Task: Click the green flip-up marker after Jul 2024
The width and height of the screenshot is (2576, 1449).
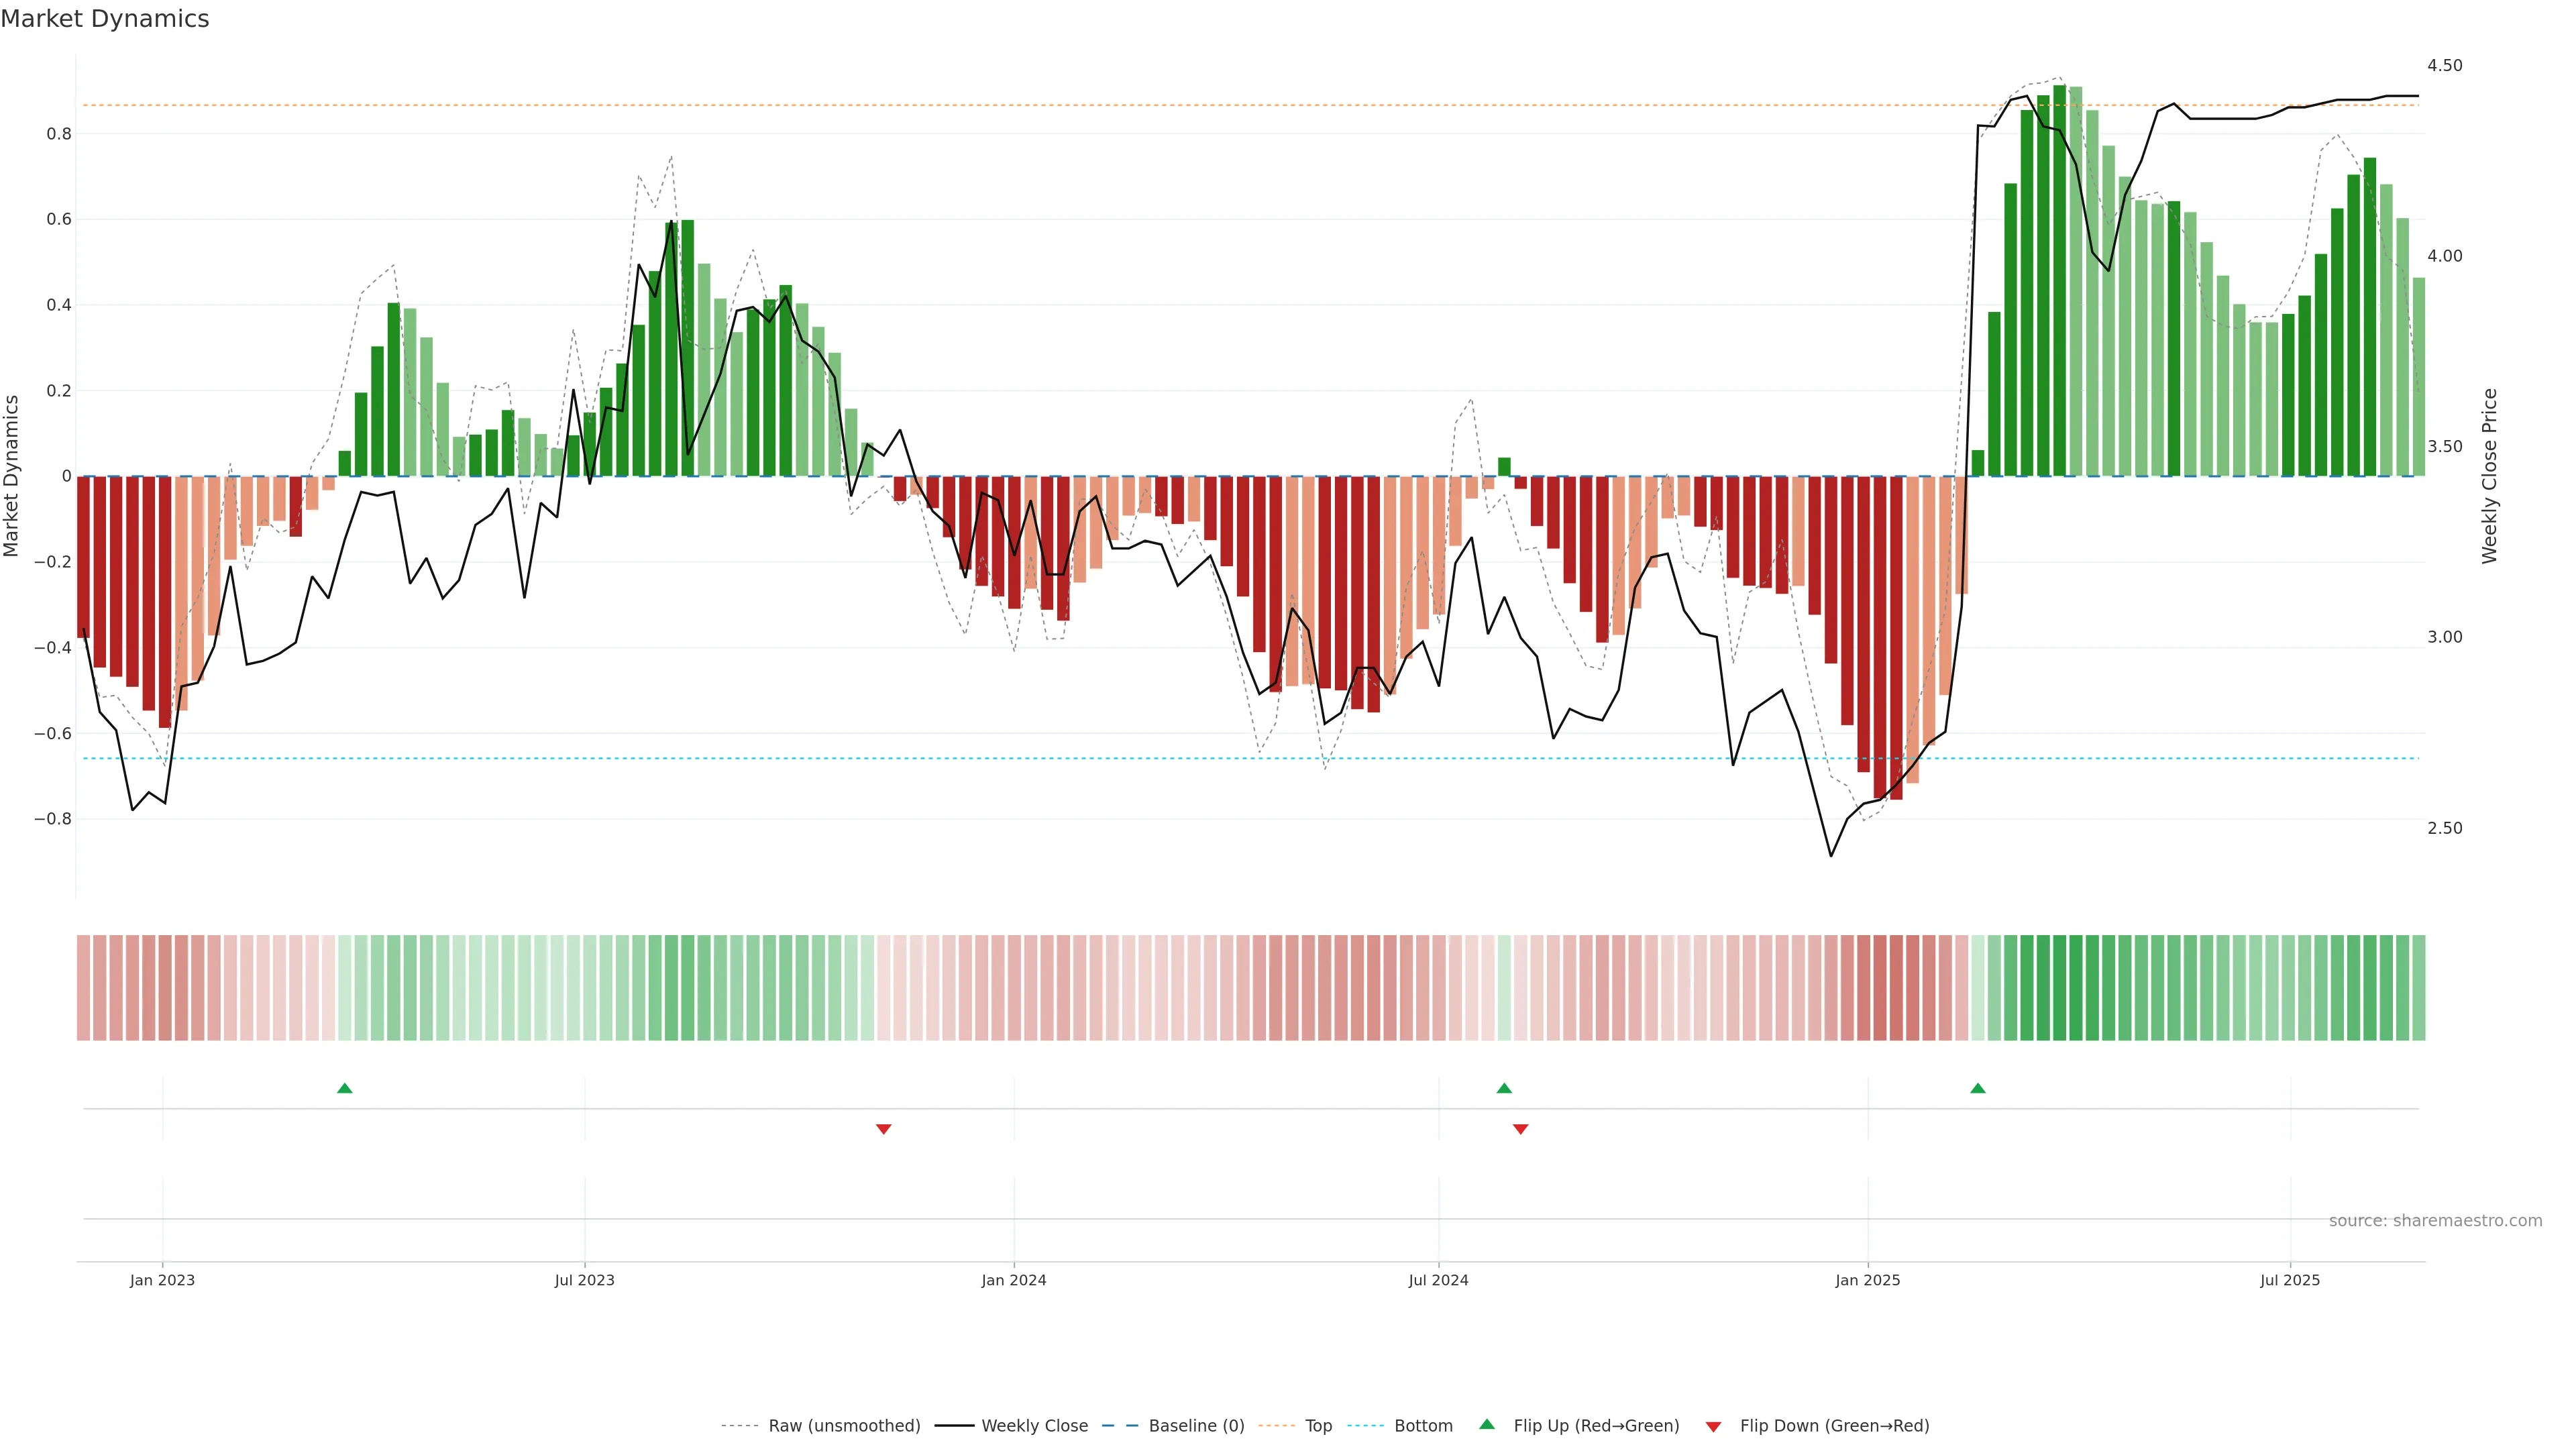Action: 1504,1088
